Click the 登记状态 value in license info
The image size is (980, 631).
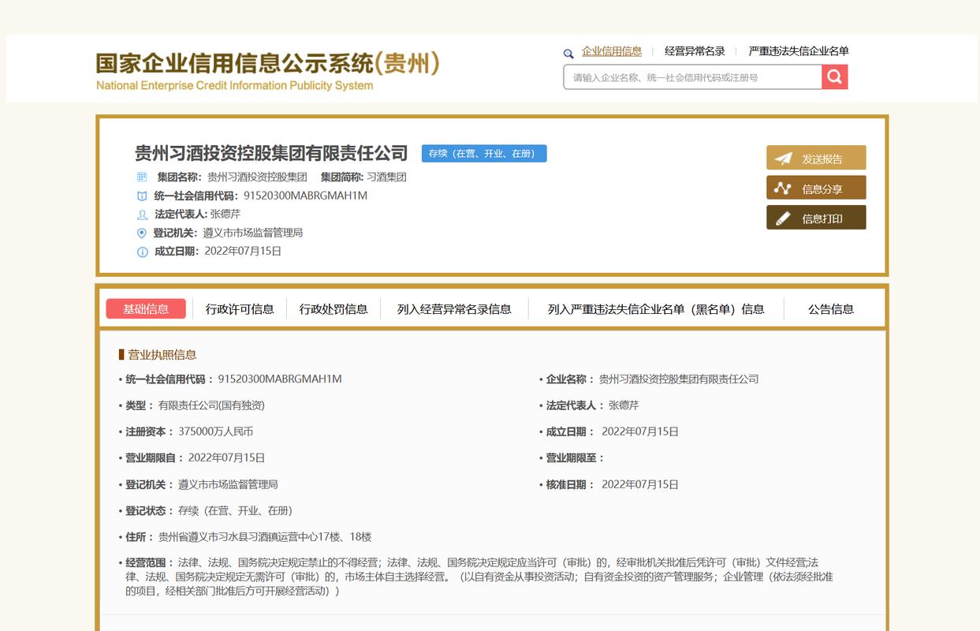[235, 511]
